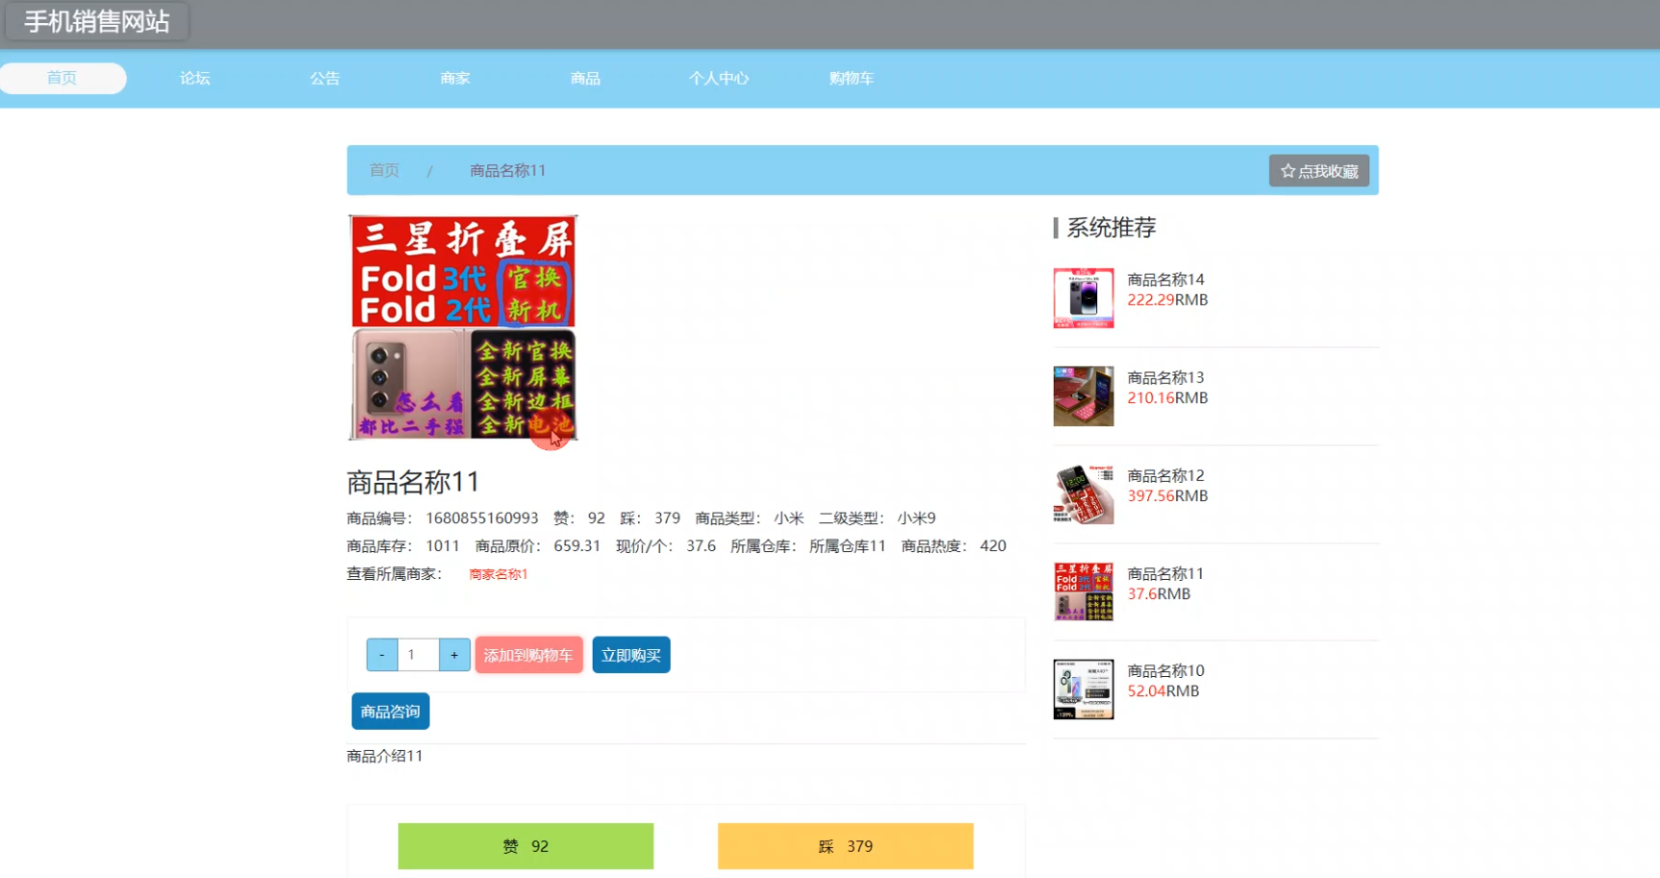Click the orange 踩 379 button

click(x=846, y=846)
